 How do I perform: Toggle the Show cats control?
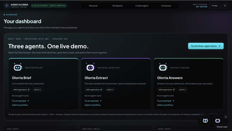pyautogui.click(x=222, y=127)
